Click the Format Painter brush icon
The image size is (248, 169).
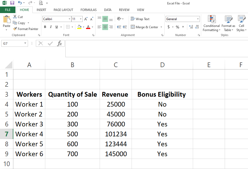pos(15,29)
